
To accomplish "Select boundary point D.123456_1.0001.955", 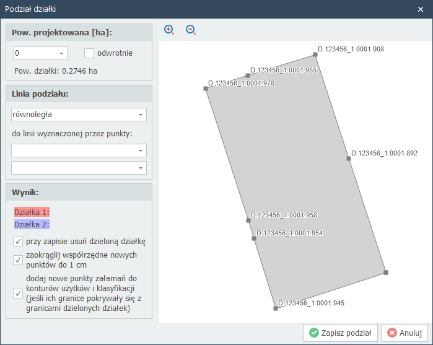I will [248, 76].
